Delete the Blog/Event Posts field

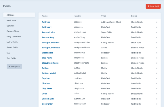tap(157, 63)
